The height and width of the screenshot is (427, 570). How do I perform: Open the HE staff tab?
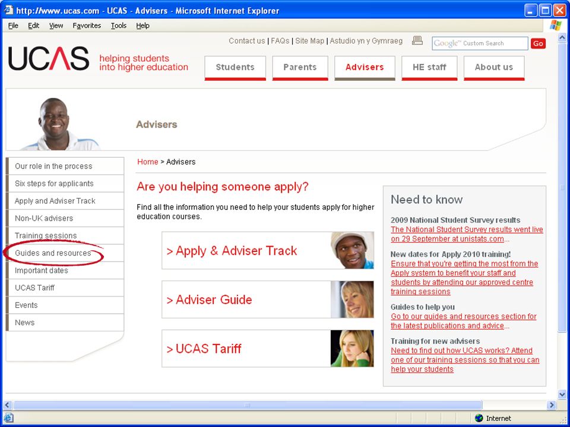click(x=429, y=68)
